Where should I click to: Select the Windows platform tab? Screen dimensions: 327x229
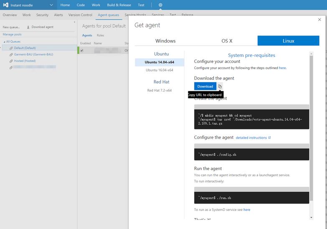tap(165, 41)
